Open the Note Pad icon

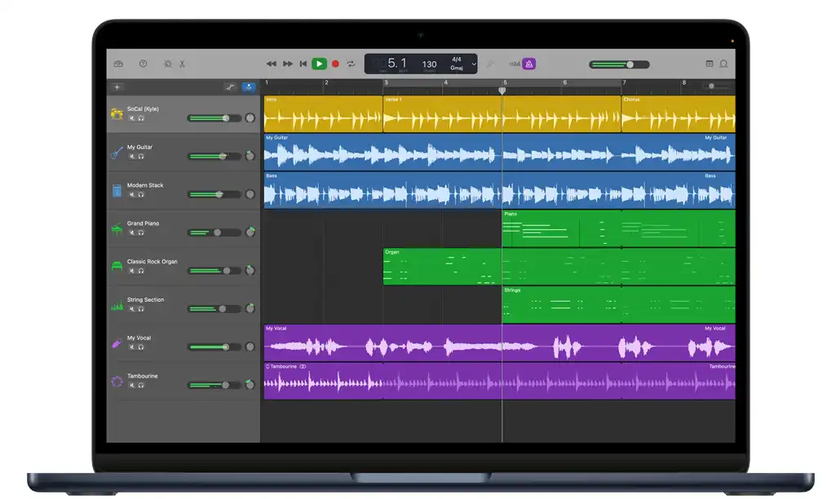tap(710, 64)
